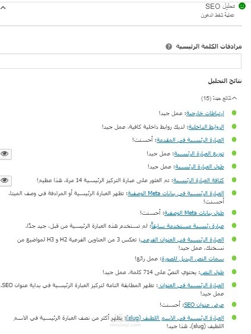Open سمات النص البديل للصورة link

coord(193,259)
